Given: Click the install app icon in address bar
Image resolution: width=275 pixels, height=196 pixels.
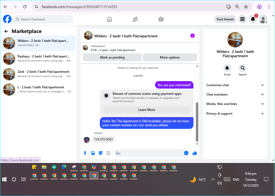Looking at the screenshot, I should point(228,7).
